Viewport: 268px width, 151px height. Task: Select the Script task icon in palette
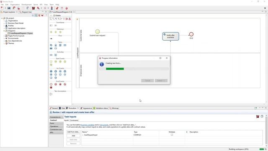click(x=60, y=45)
